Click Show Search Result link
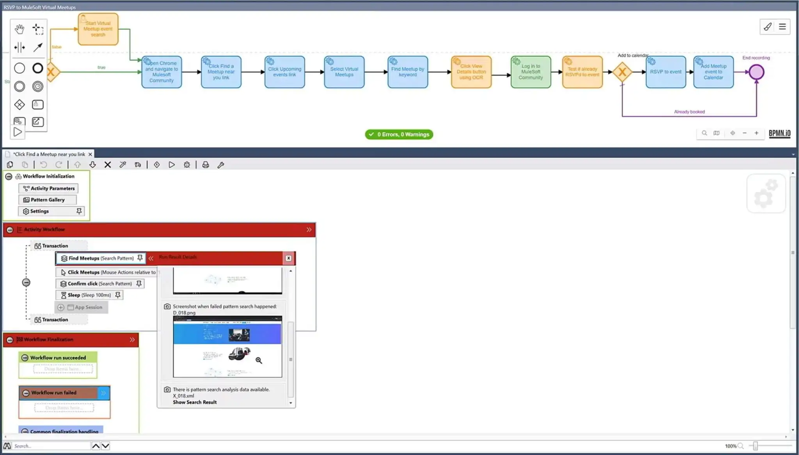The height and width of the screenshot is (455, 799). click(x=194, y=402)
